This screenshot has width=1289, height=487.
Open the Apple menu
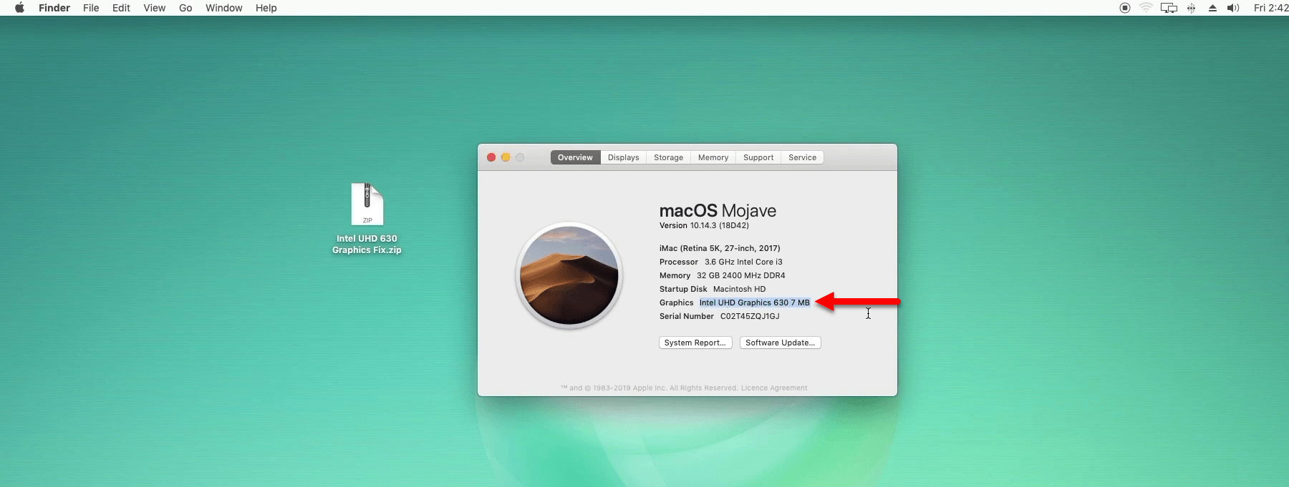[19, 8]
